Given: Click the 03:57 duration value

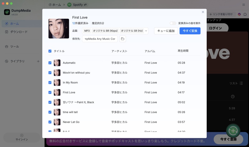Looking at the screenshot, I should pos(181,122).
